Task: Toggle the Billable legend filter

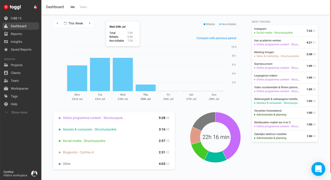Action: pos(209,24)
